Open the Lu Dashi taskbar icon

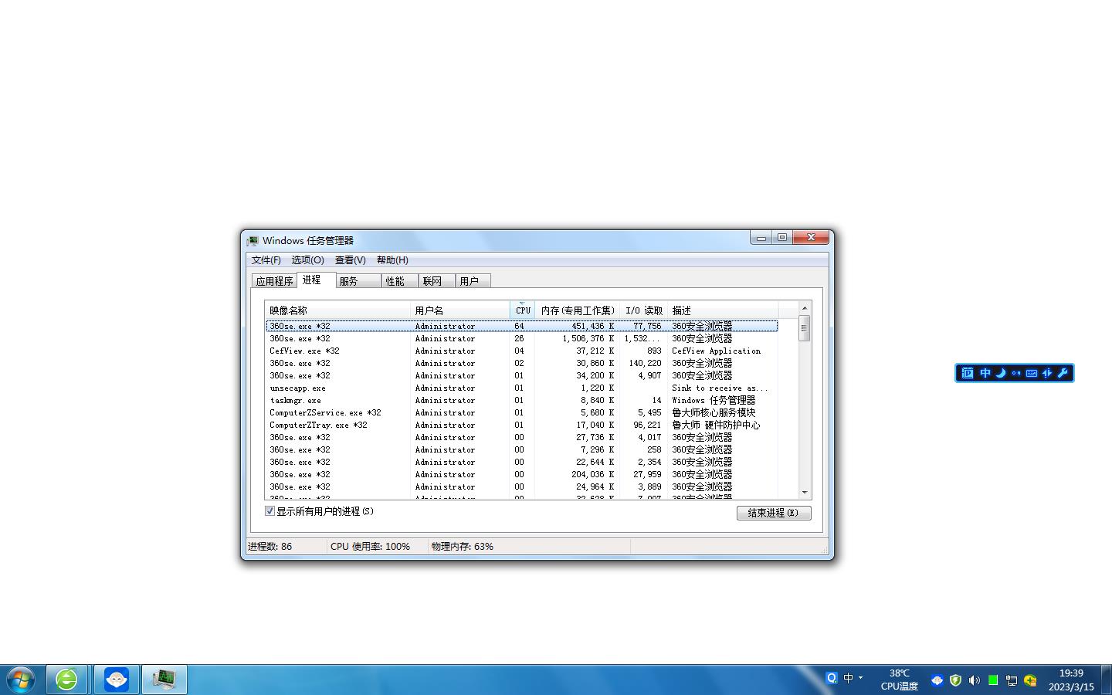pyautogui.click(x=117, y=680)
